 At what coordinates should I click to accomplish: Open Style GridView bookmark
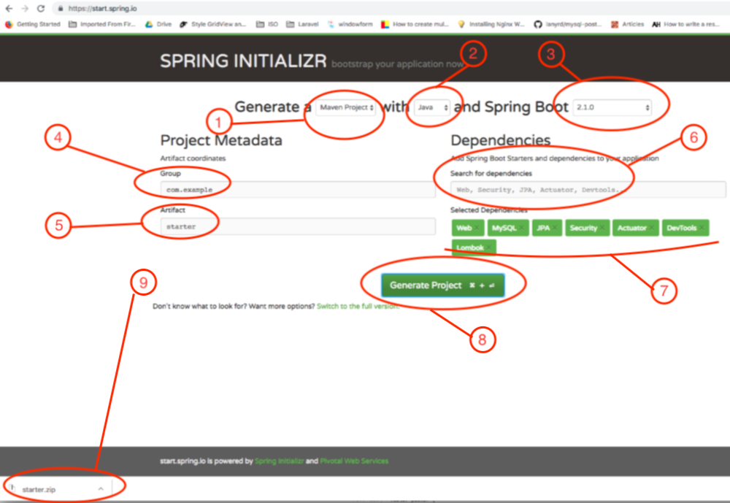click(x=213, y=24)
